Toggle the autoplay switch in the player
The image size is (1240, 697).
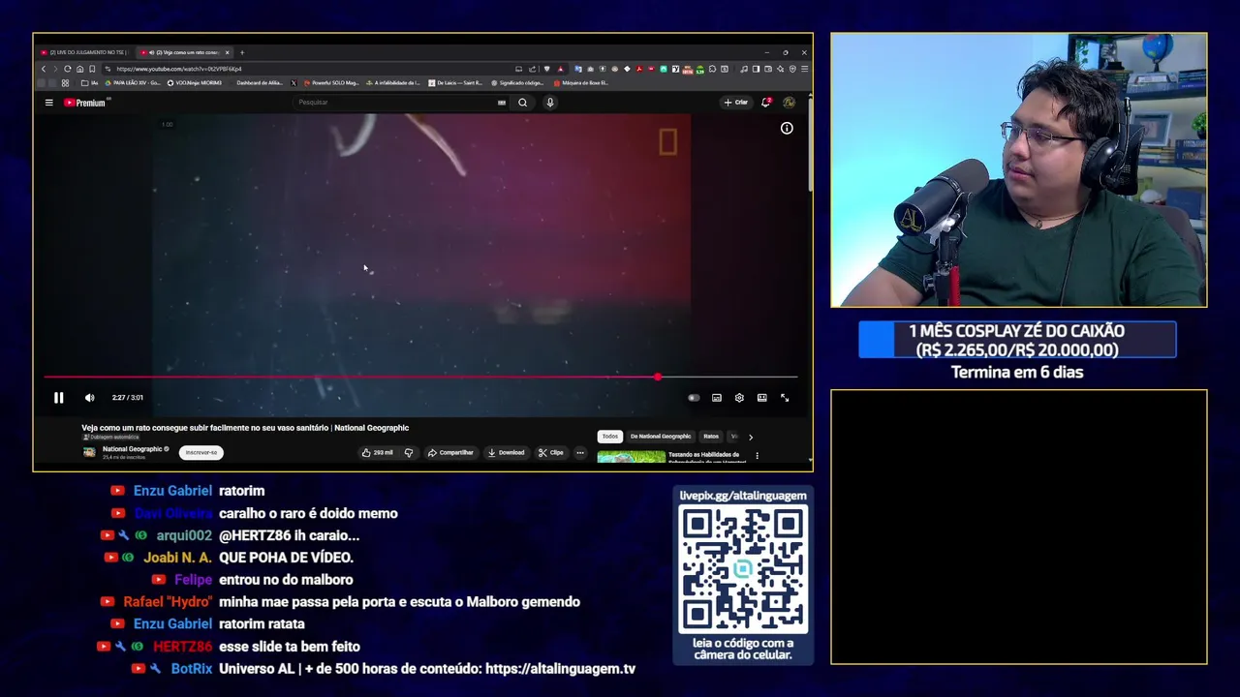click(x=694, y=398)
